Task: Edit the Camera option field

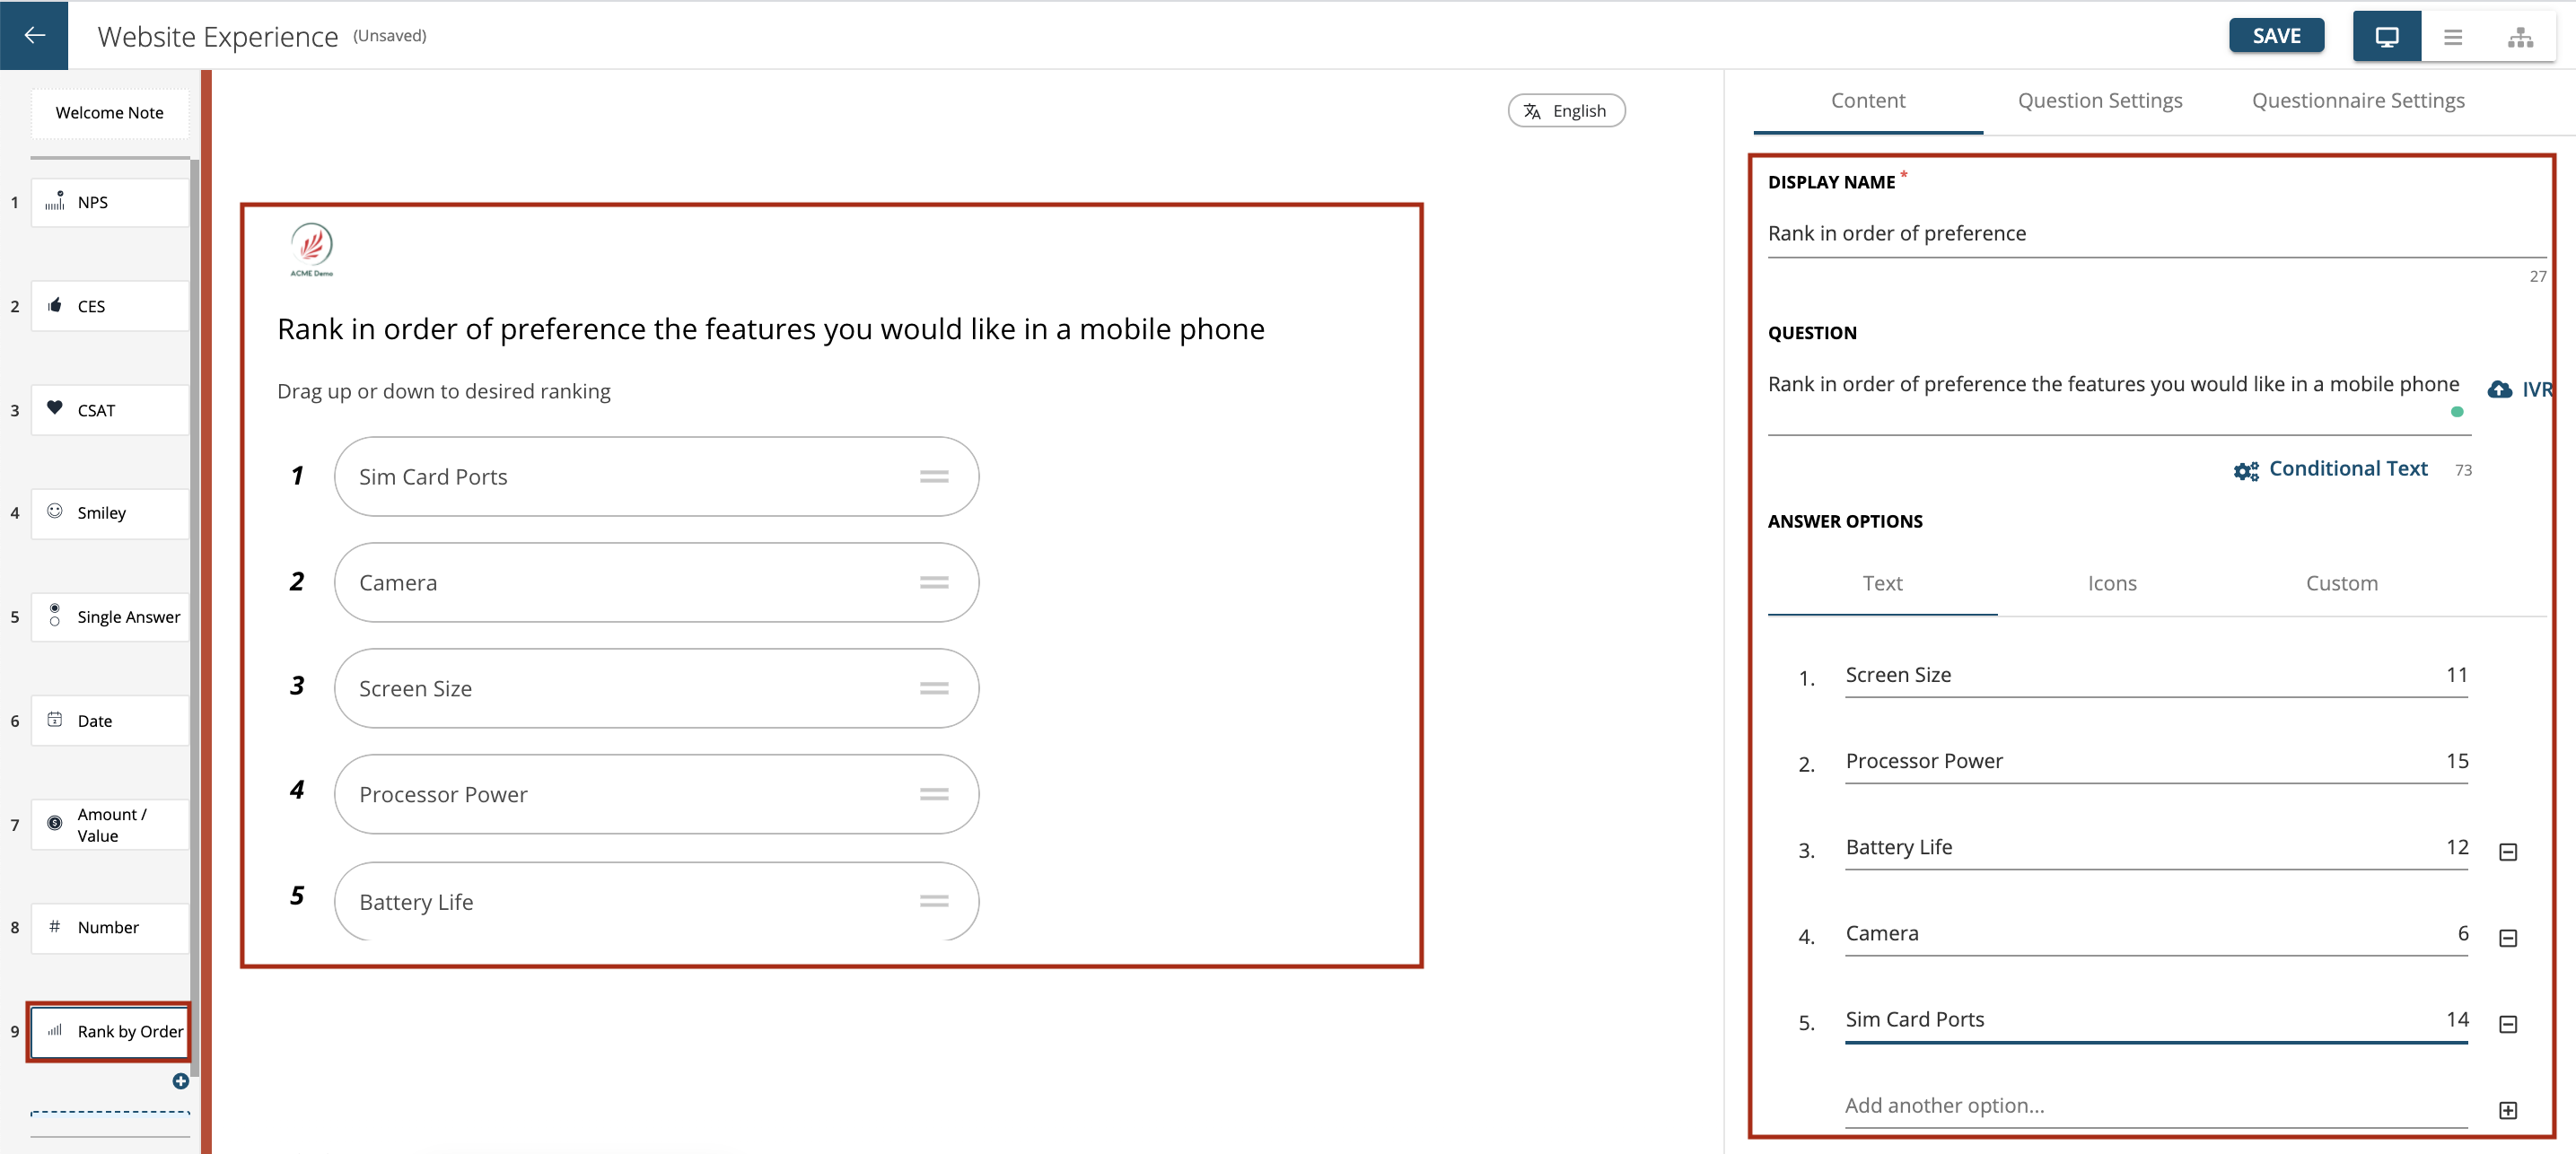Action: coord(2155,934)
